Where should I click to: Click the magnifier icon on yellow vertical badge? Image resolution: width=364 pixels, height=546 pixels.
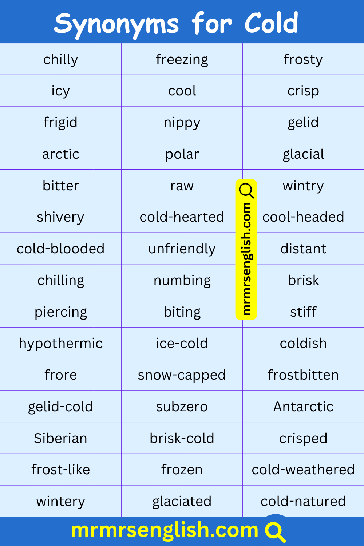click(x=246, y=190)
